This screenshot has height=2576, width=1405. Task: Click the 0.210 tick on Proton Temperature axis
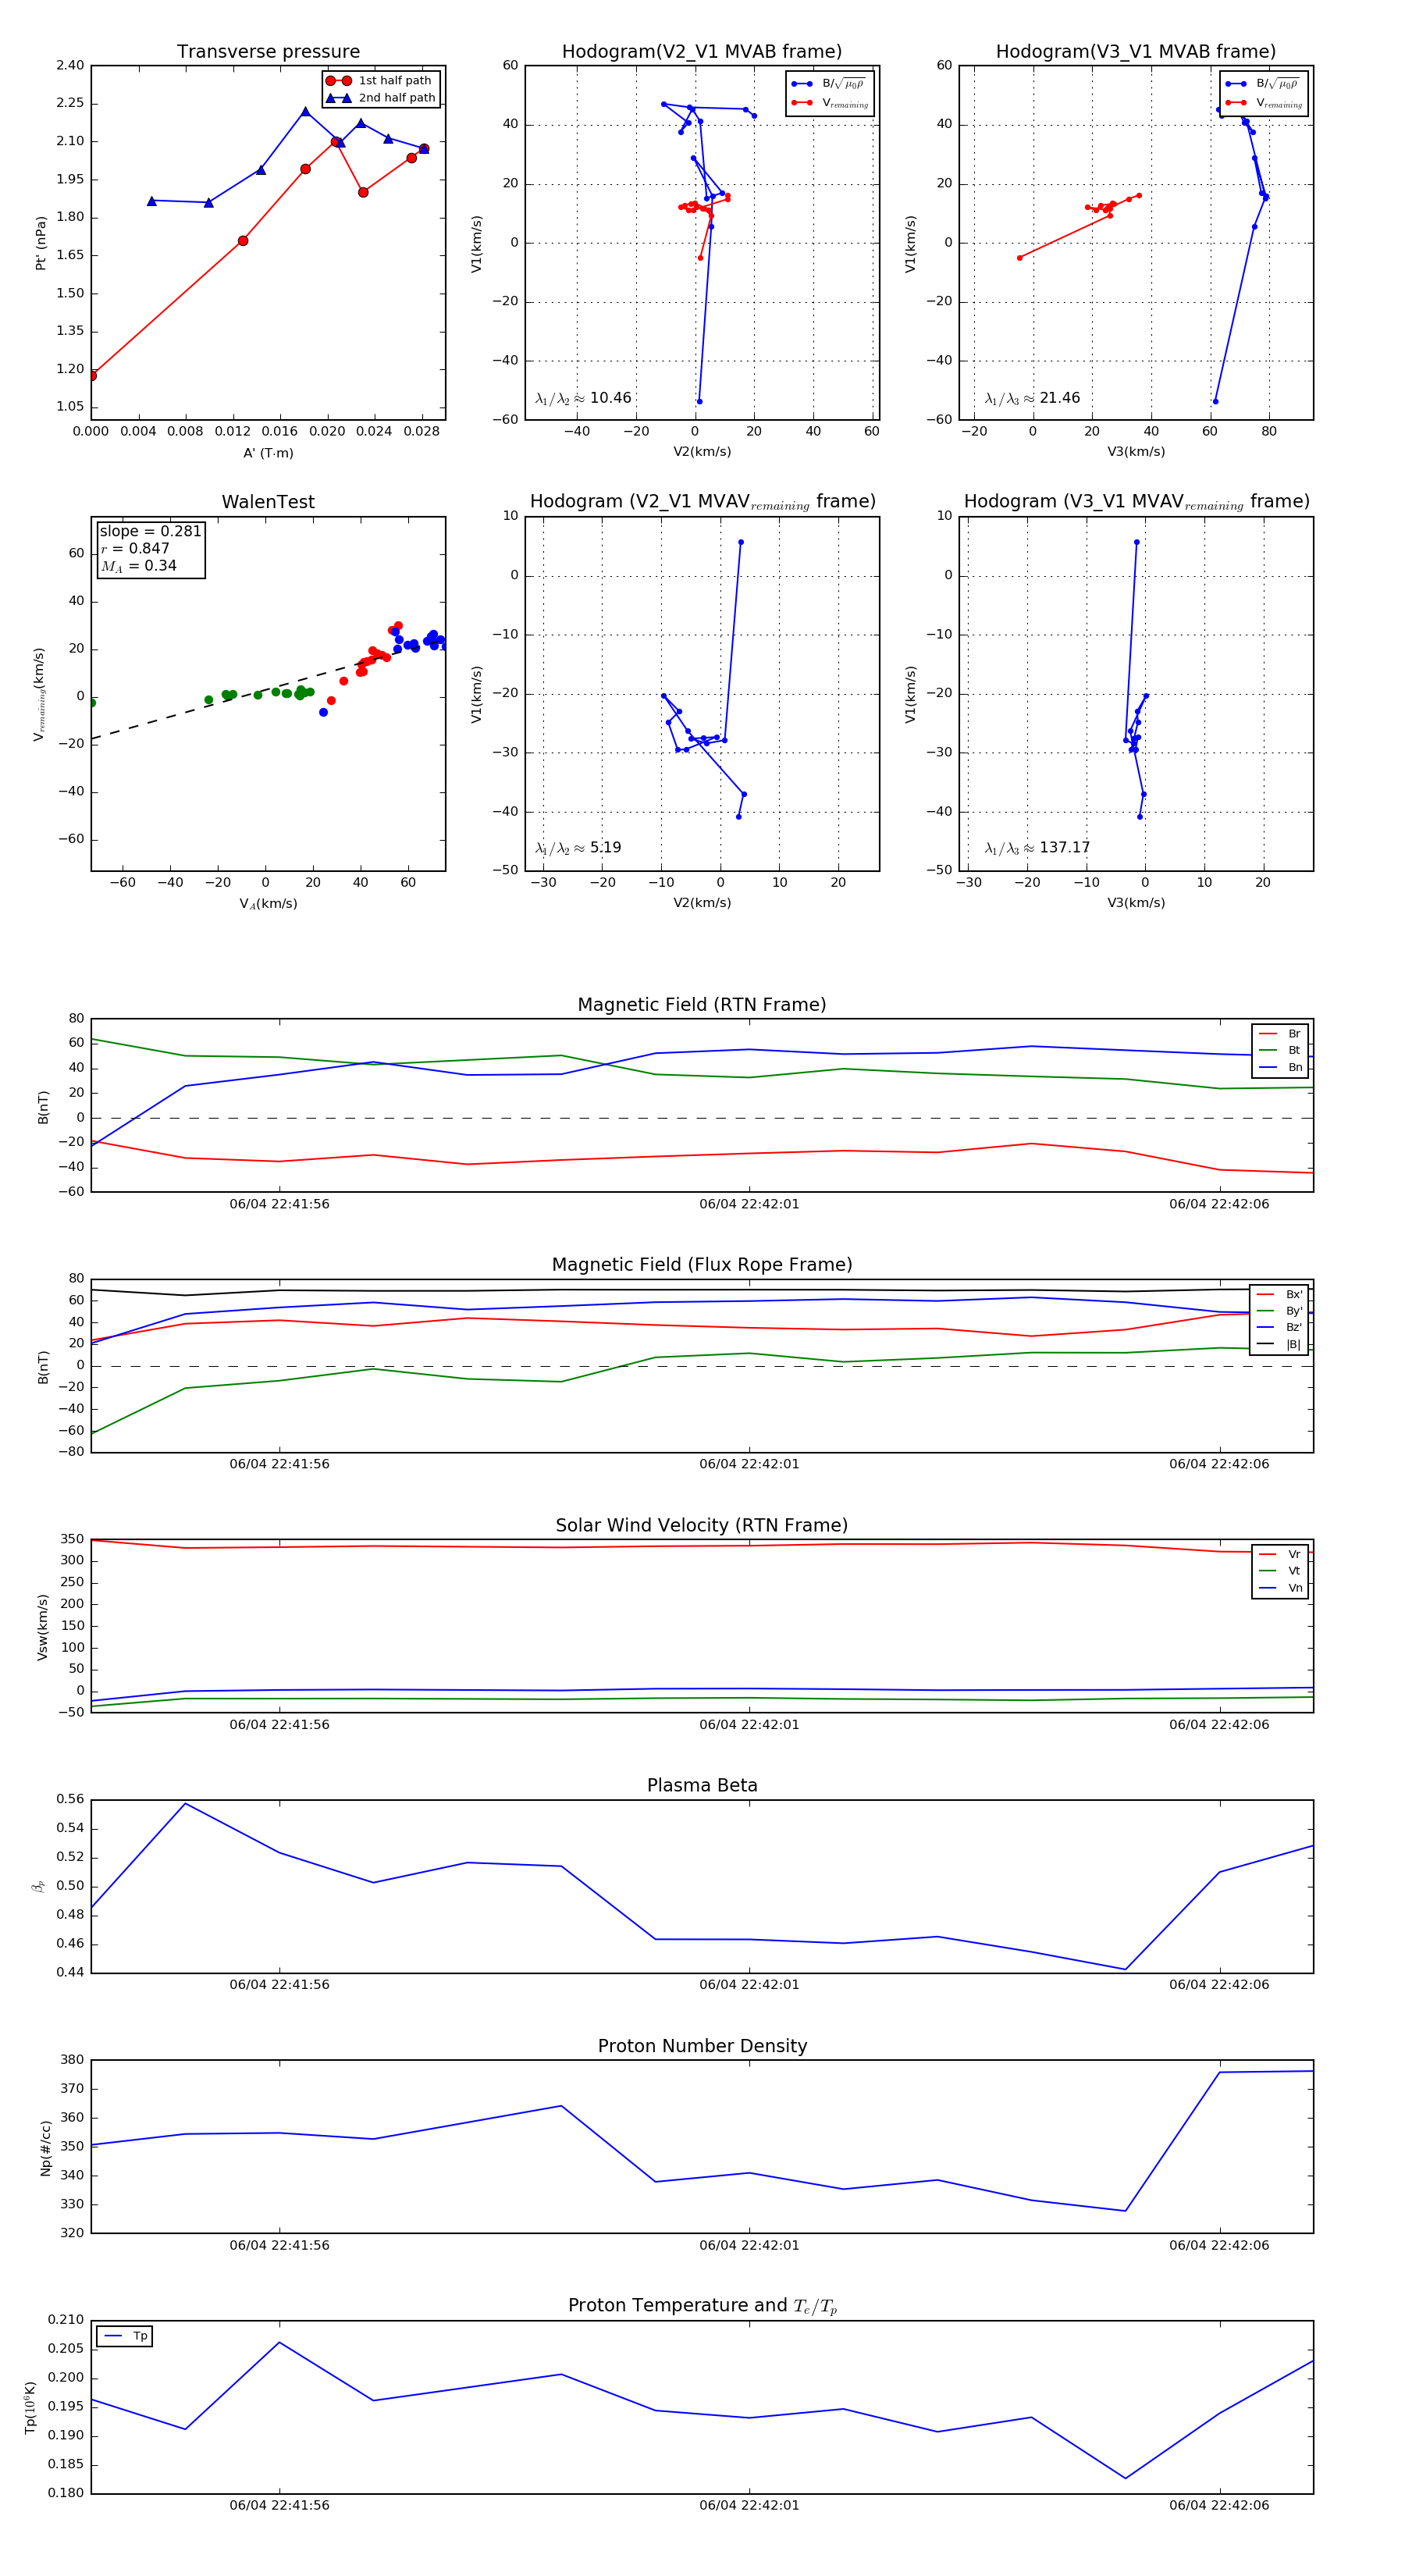click(66, 2320)
